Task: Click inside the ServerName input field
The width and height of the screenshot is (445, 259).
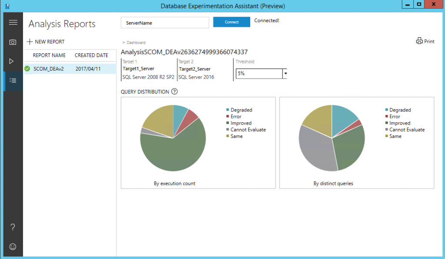Action: click(165, 22)
